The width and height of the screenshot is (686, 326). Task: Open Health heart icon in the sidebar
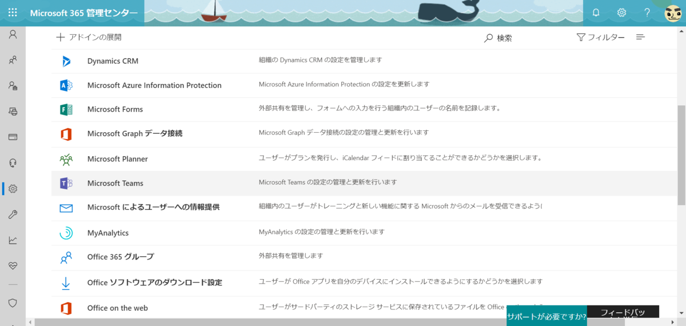coord(13,266)
